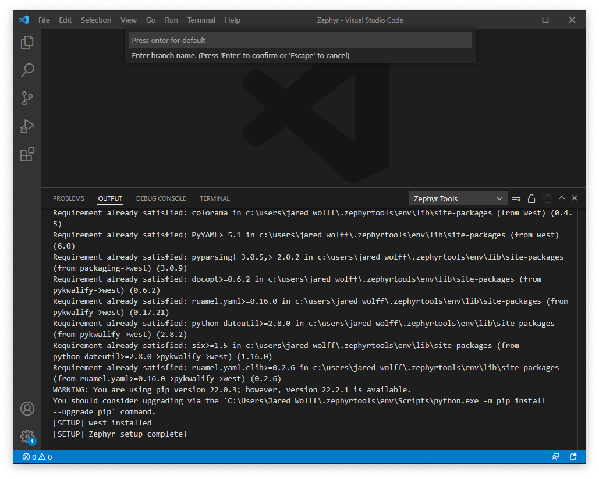599x479 pixels.
Task: Switch to the Terminal panel tab
Action: 215,198
